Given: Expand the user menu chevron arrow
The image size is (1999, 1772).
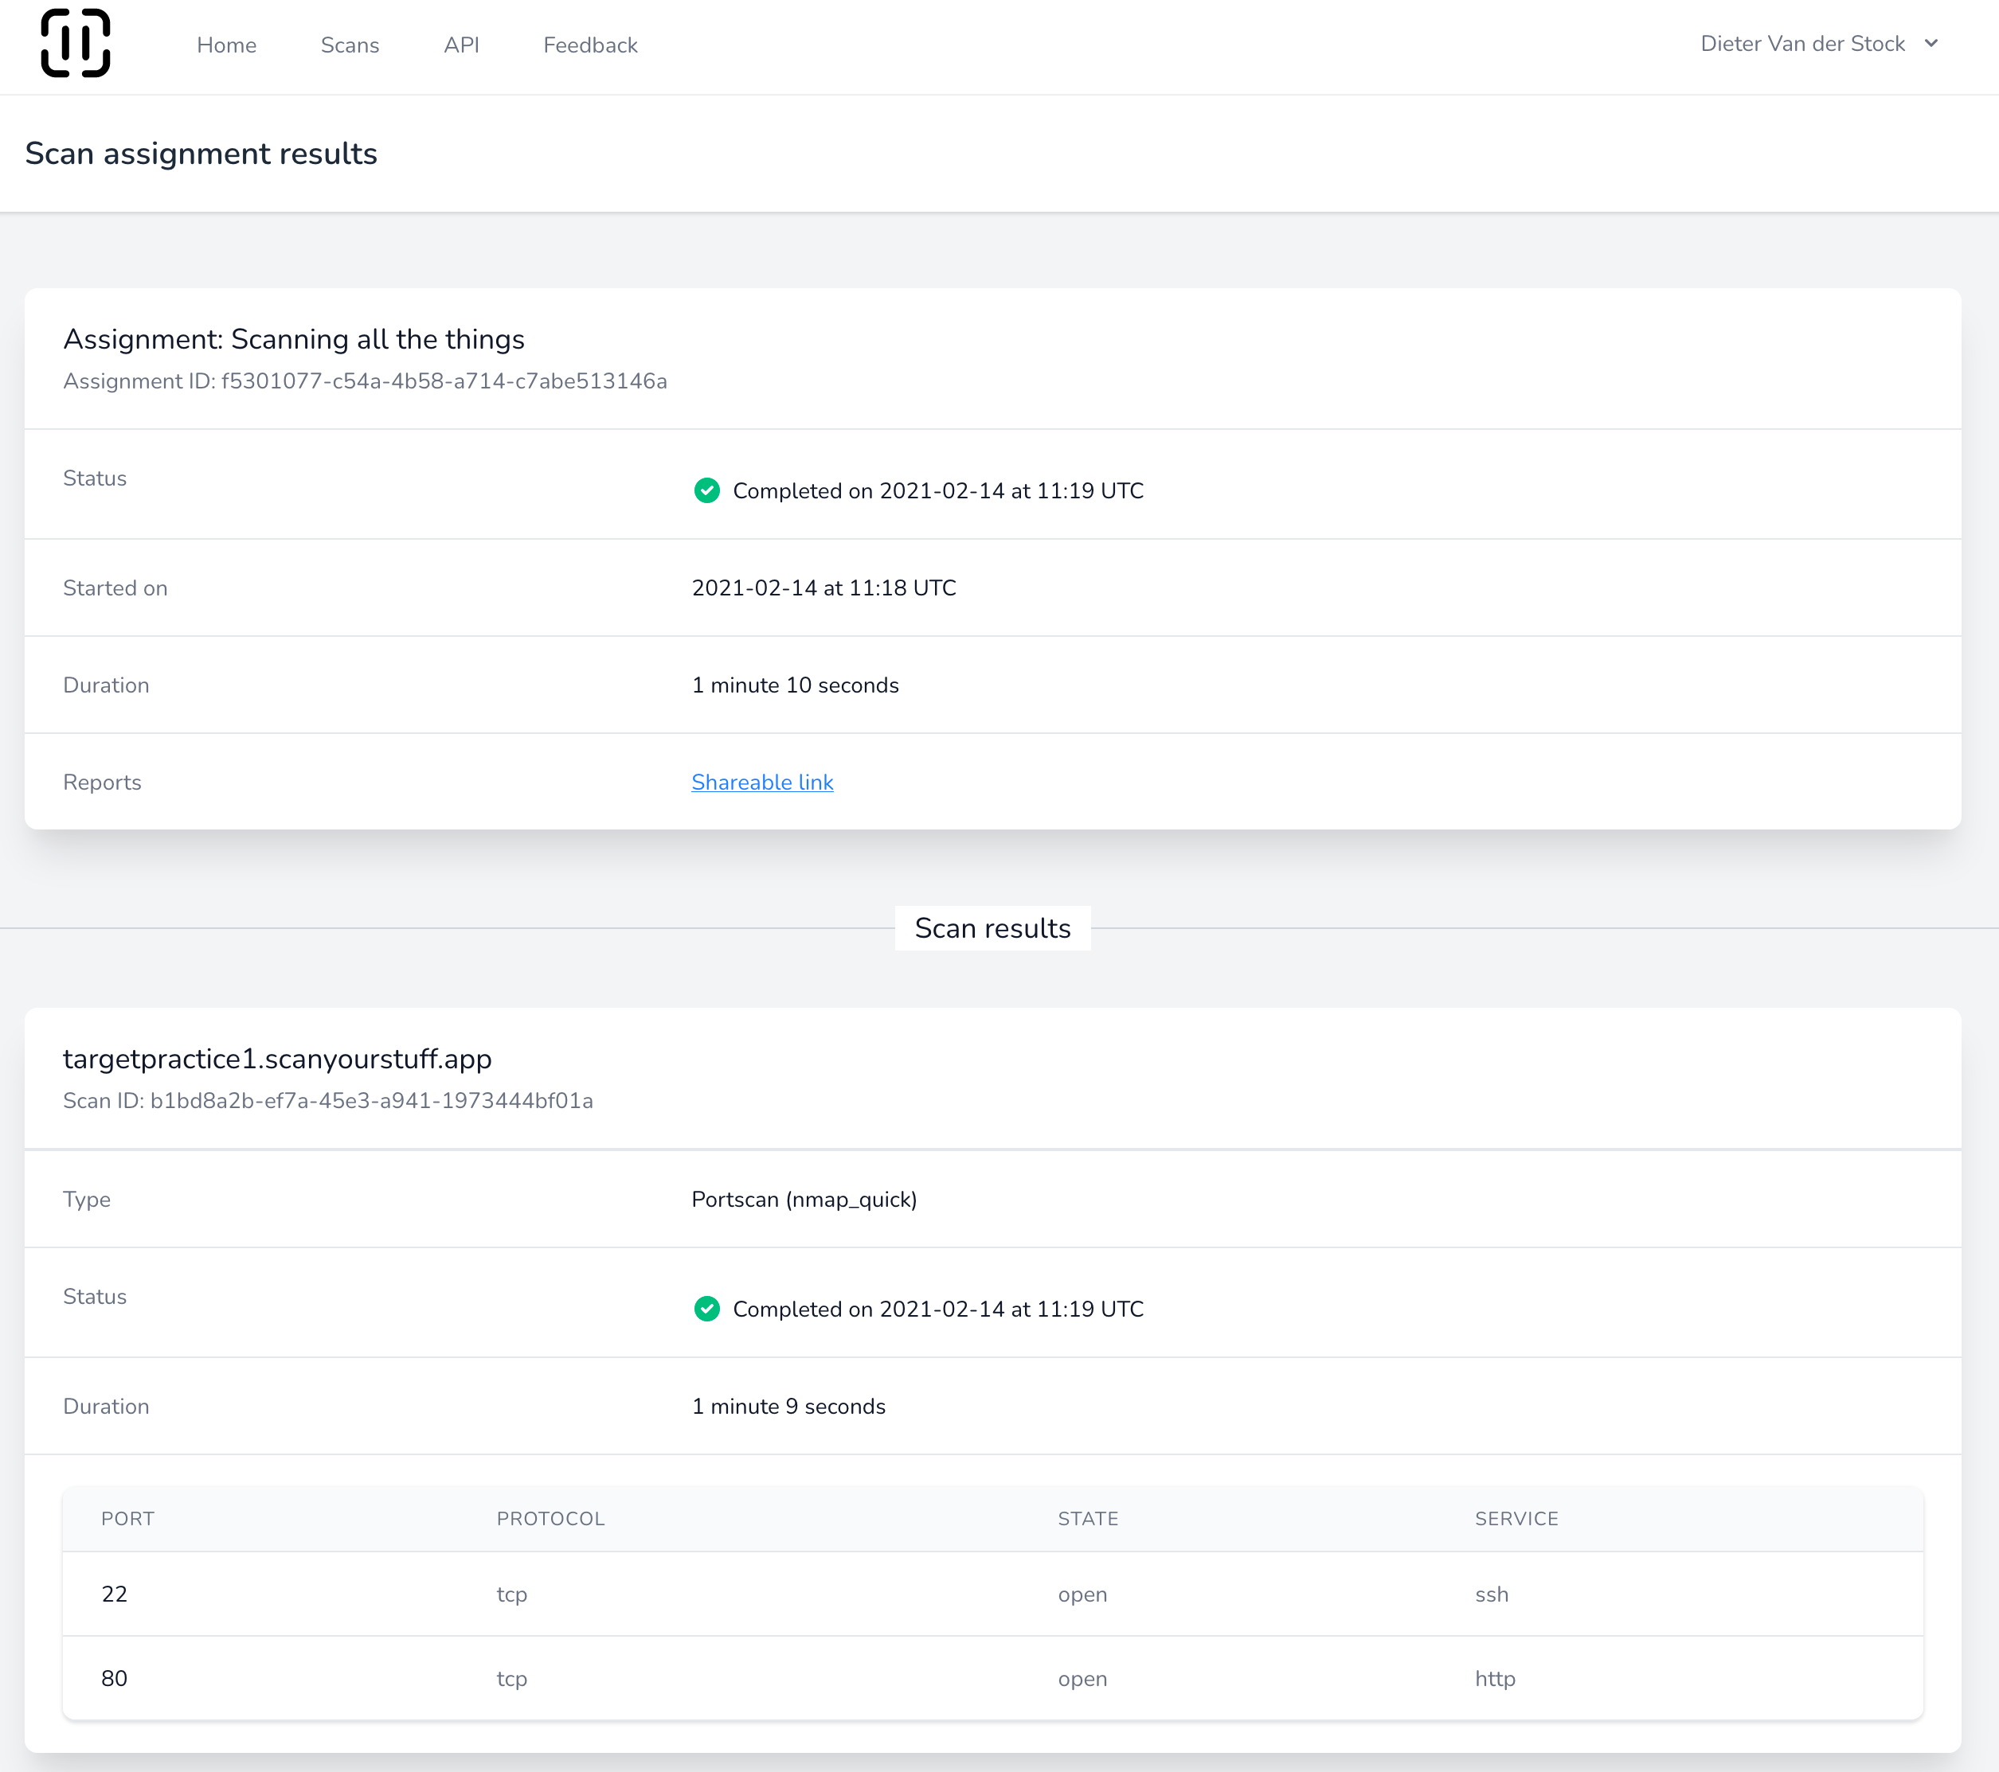Looking at the screenshot, I should point(1931,43).
